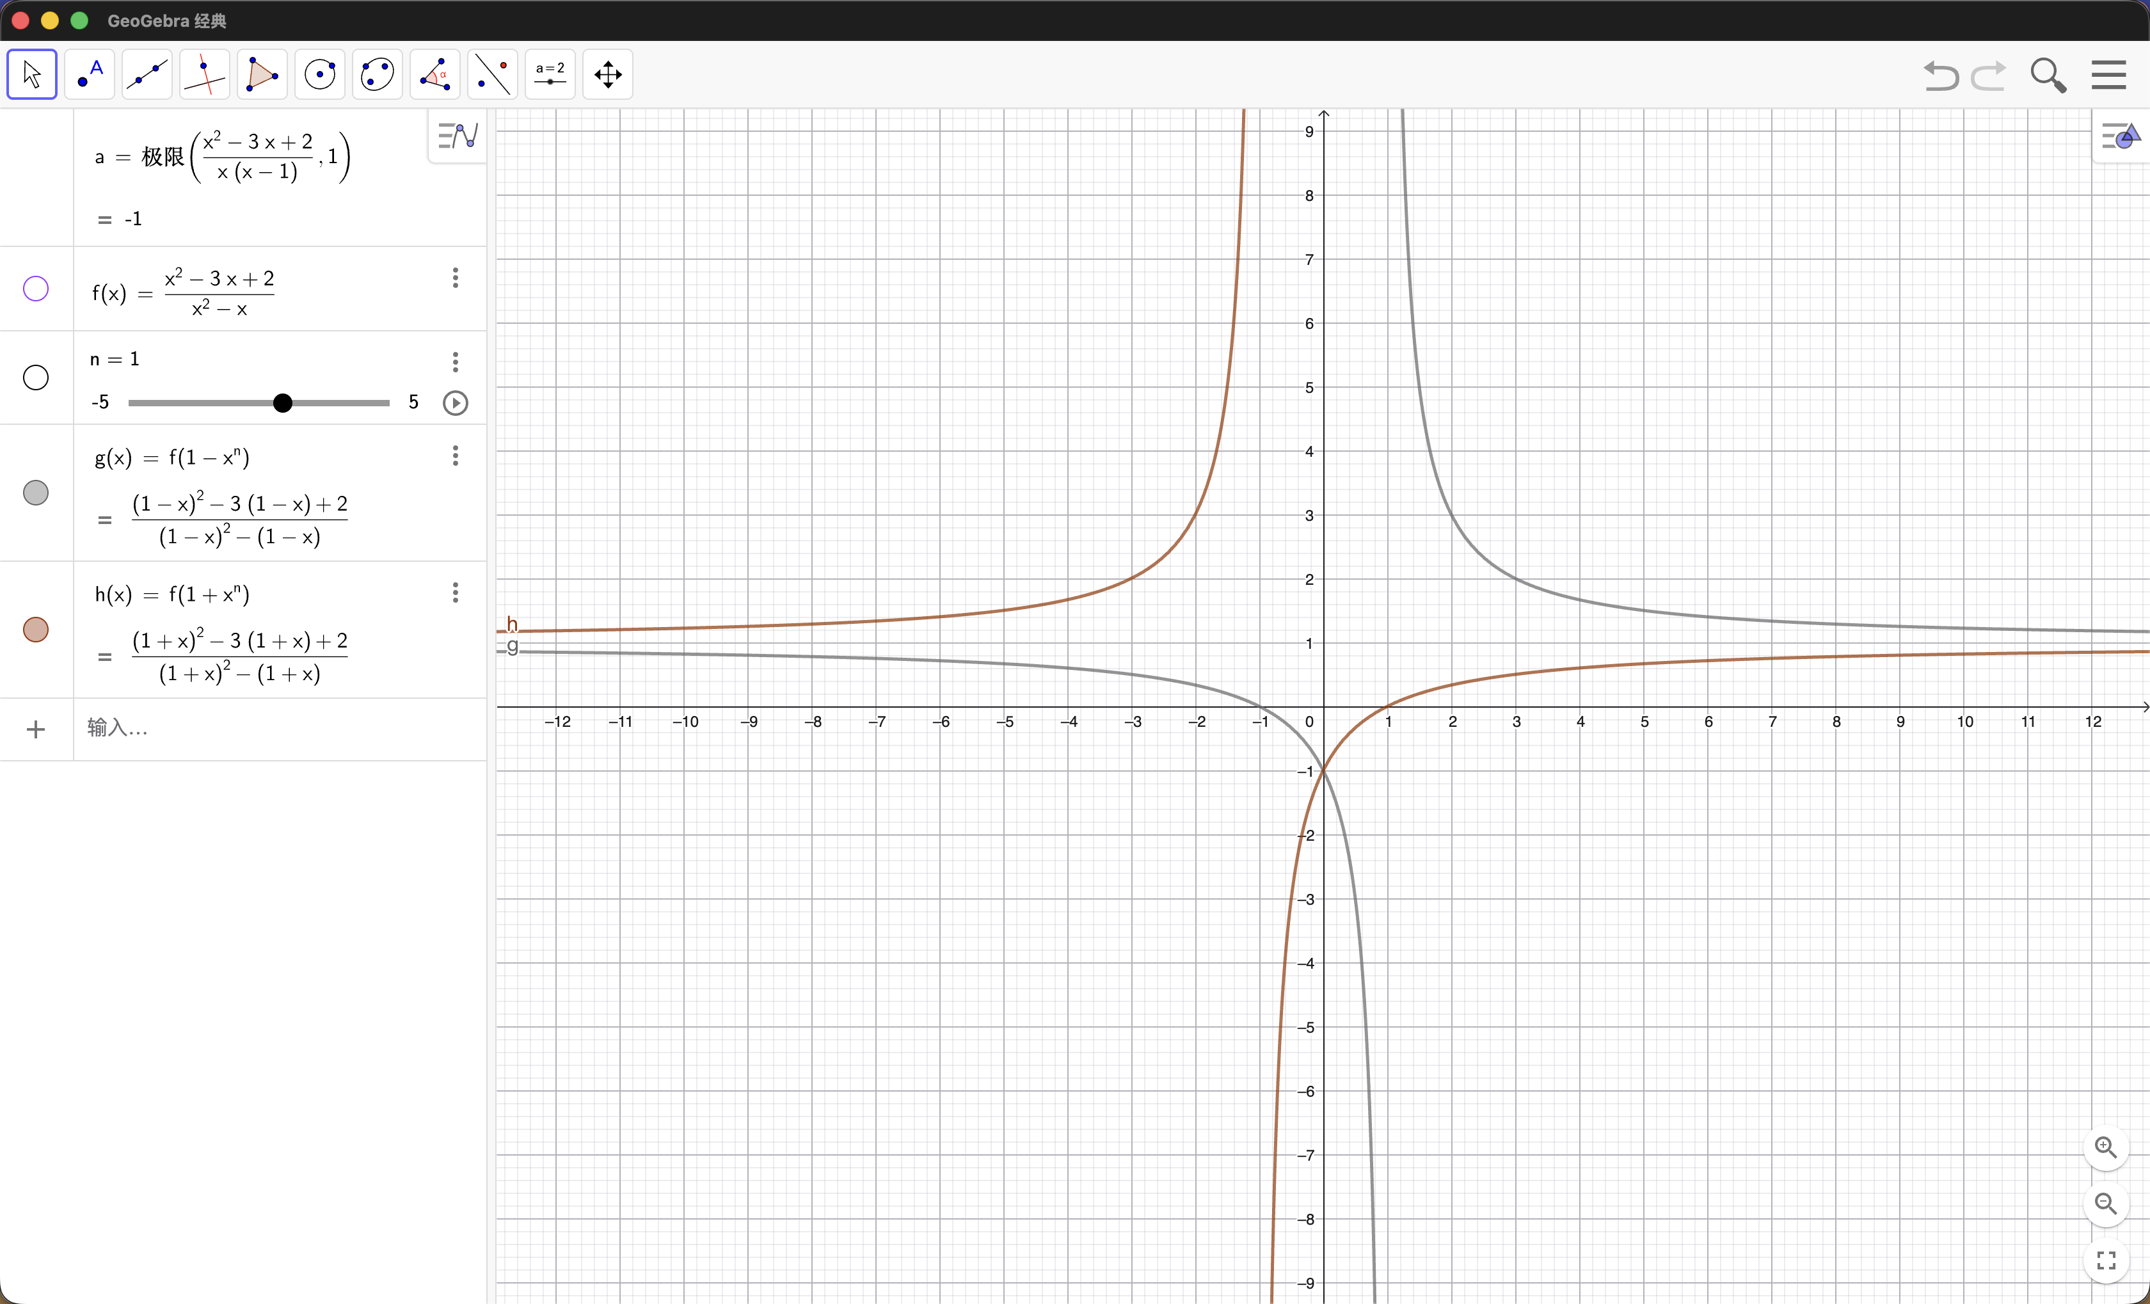The image size is (2150, 1304).
Task: Click the slider track for n
Action: pyautogui.click(x=201, y=403)
